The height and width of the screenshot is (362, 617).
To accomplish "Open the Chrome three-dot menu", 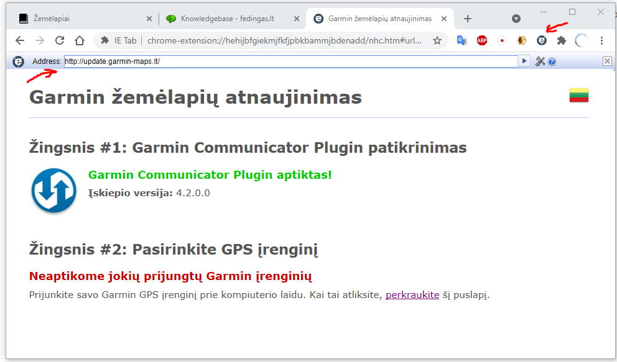I will (x=601, y=40).
